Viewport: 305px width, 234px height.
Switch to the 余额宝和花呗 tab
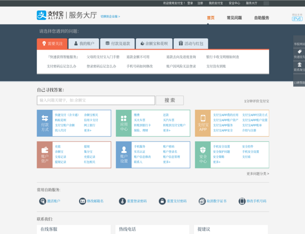click(x=154, y=44)
